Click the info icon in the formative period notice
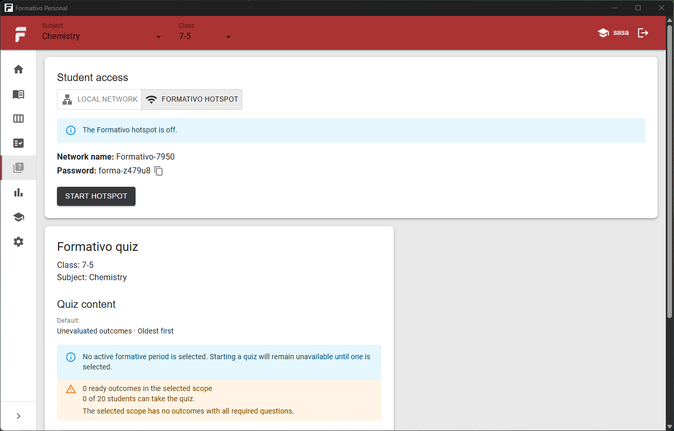Image resolution: width=674 pixels, height=431 pixels. [x=71, y=357]
